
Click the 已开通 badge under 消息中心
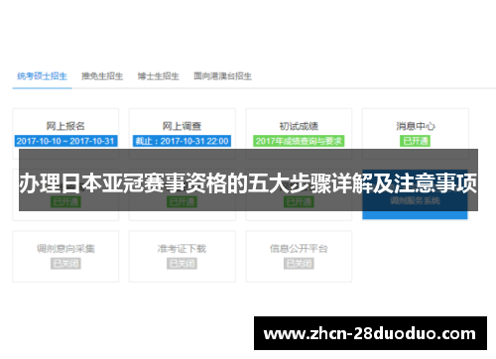pyautogui.click(x=415, y=141)
